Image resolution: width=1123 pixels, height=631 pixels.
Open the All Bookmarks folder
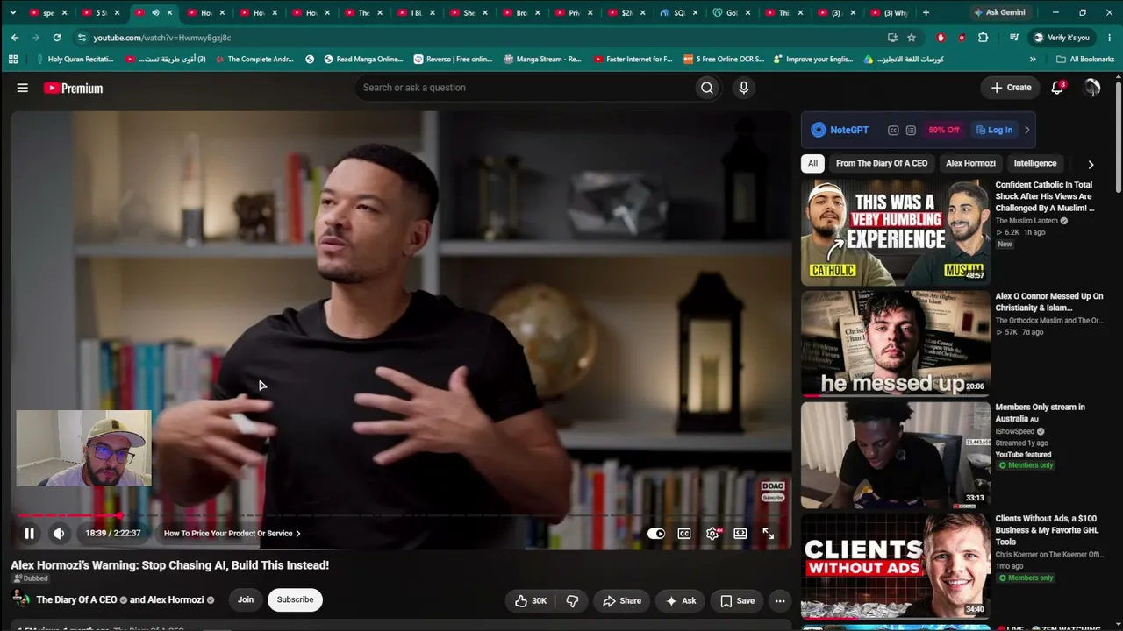point(1085,60)
